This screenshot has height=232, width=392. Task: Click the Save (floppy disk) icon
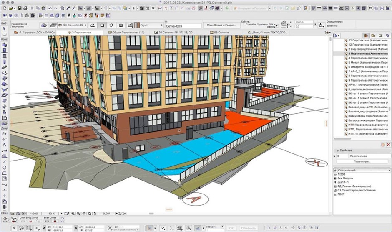pos(20,8)
